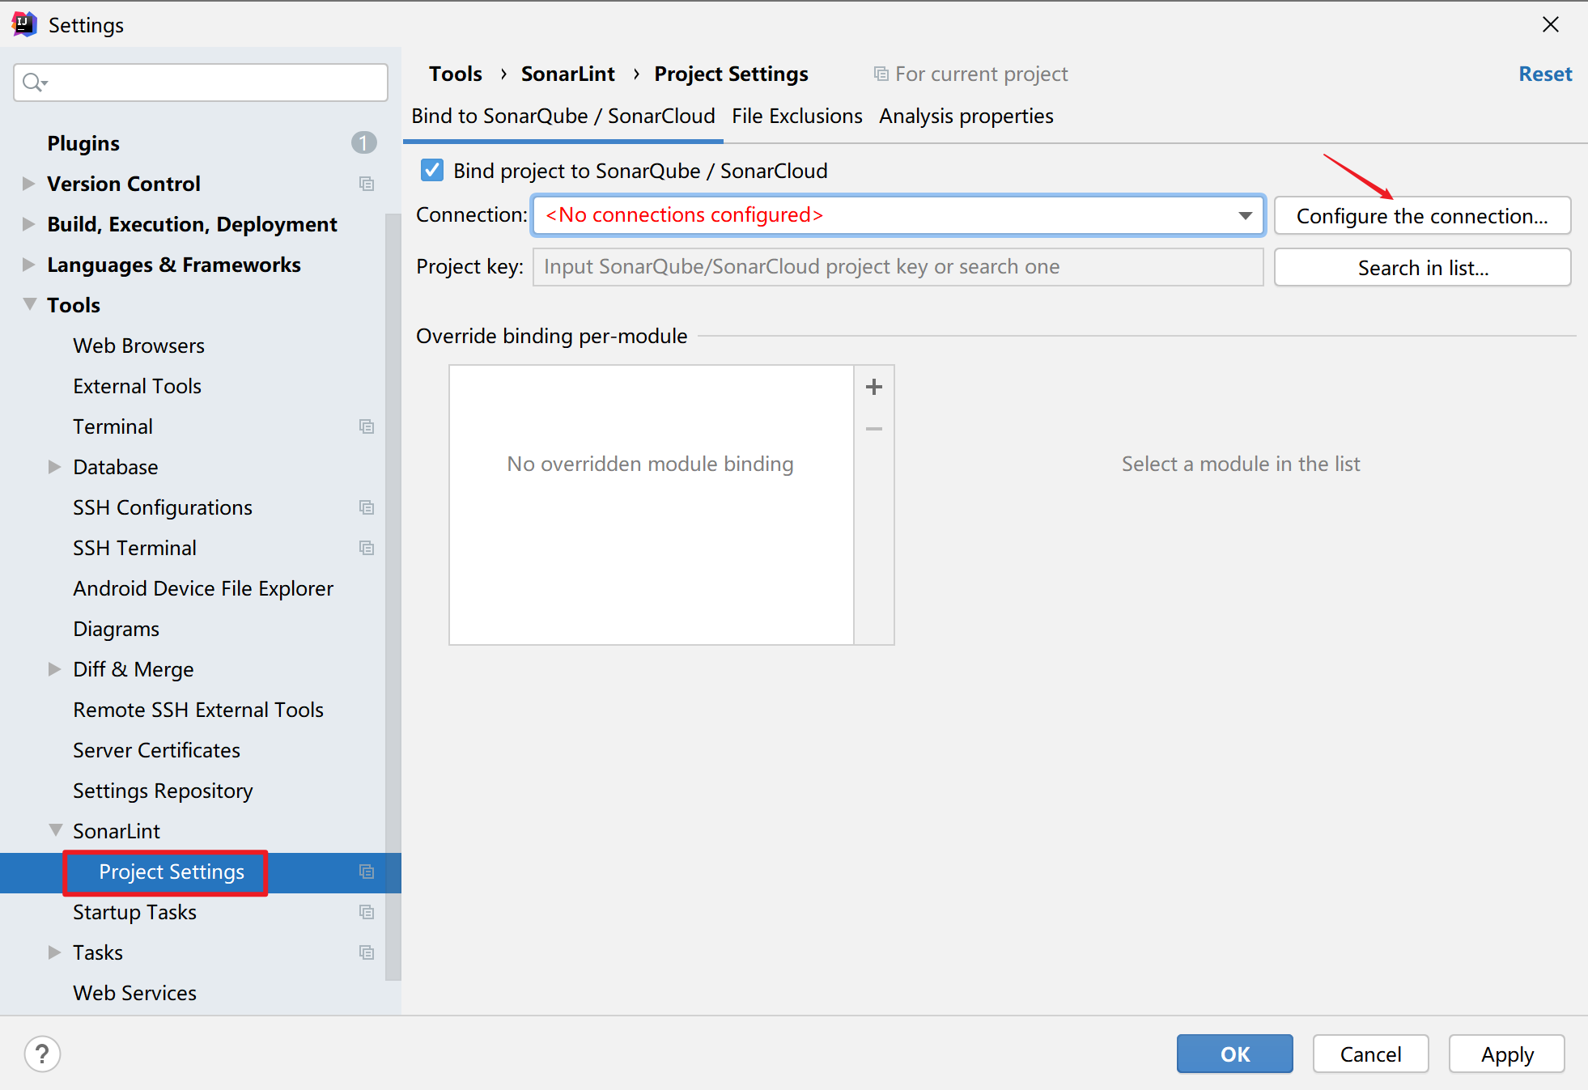Image resolution: width=1588 pixels, height=1090 pixels.
Task: Select Plugins in the settings tree
Action: pyautogui.click(x=83, y=143)
